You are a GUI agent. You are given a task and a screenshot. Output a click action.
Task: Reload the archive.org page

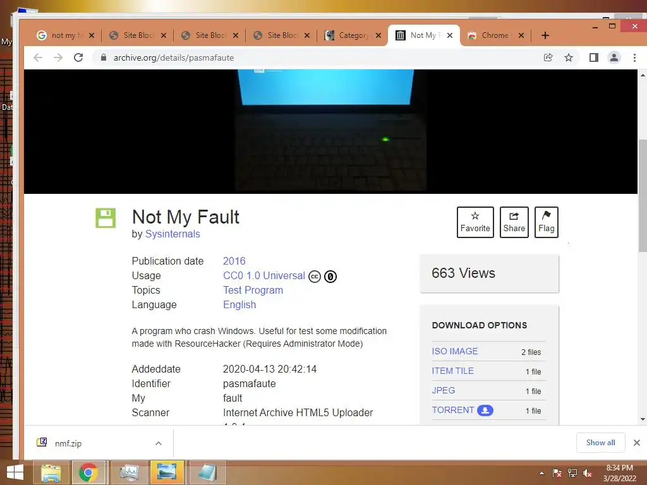[78, 57]
